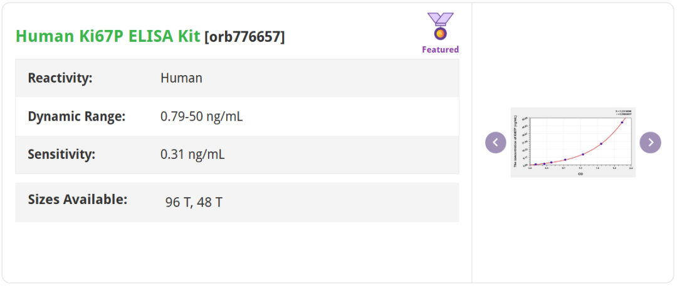Click the catalog number orb776657
Image resolution: width=677 pixels, height=286 pixels.
(244, 37)
